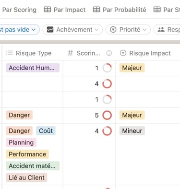Image resolution: width=180 pixels, height=189 pixels.
Task: Expand the 'pas vide' filter chevron
Action: point(33,30)
